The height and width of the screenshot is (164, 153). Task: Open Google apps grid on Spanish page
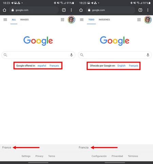click(139, 20)
